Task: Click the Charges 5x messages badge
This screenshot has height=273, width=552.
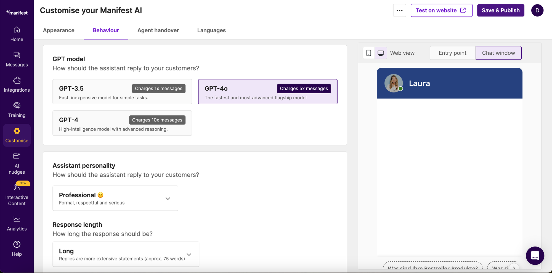Action: coord(304,89)
